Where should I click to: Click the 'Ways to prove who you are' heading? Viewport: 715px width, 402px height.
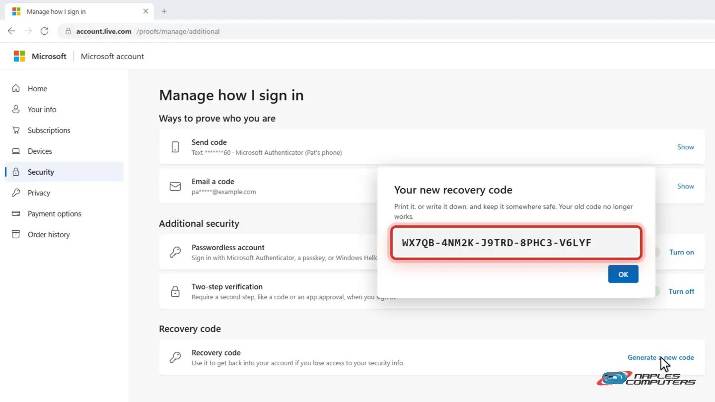217,118
